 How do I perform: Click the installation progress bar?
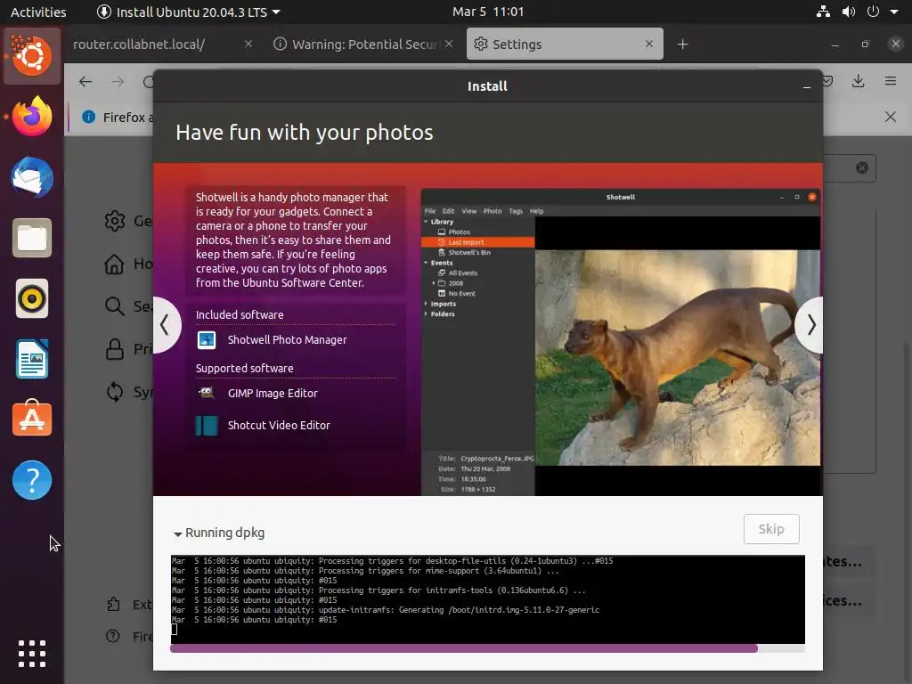coord(487,648)
